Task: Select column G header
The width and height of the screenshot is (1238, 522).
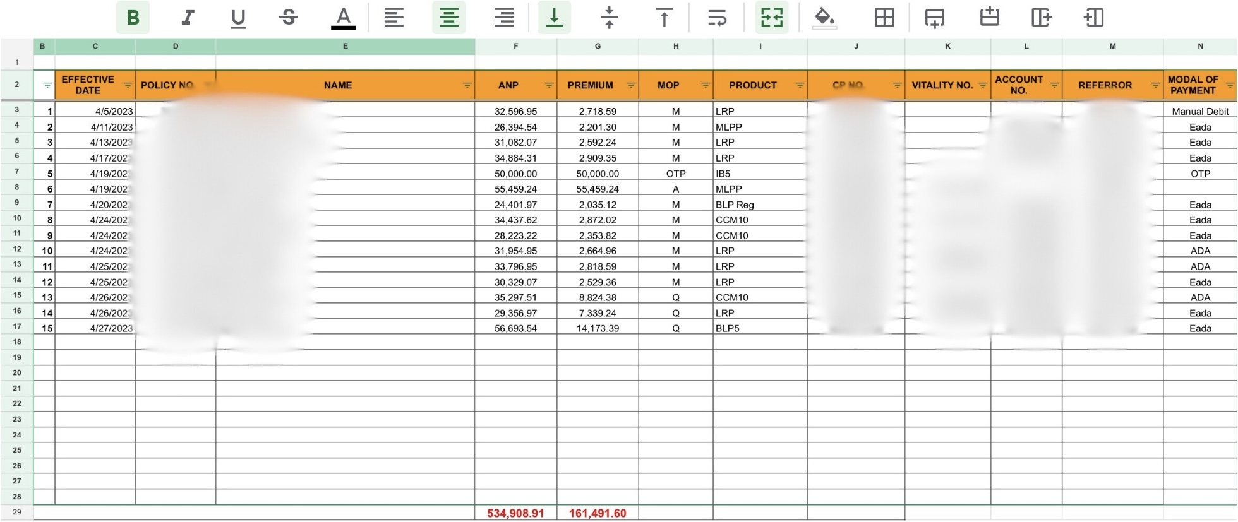Action: [598, 46]
